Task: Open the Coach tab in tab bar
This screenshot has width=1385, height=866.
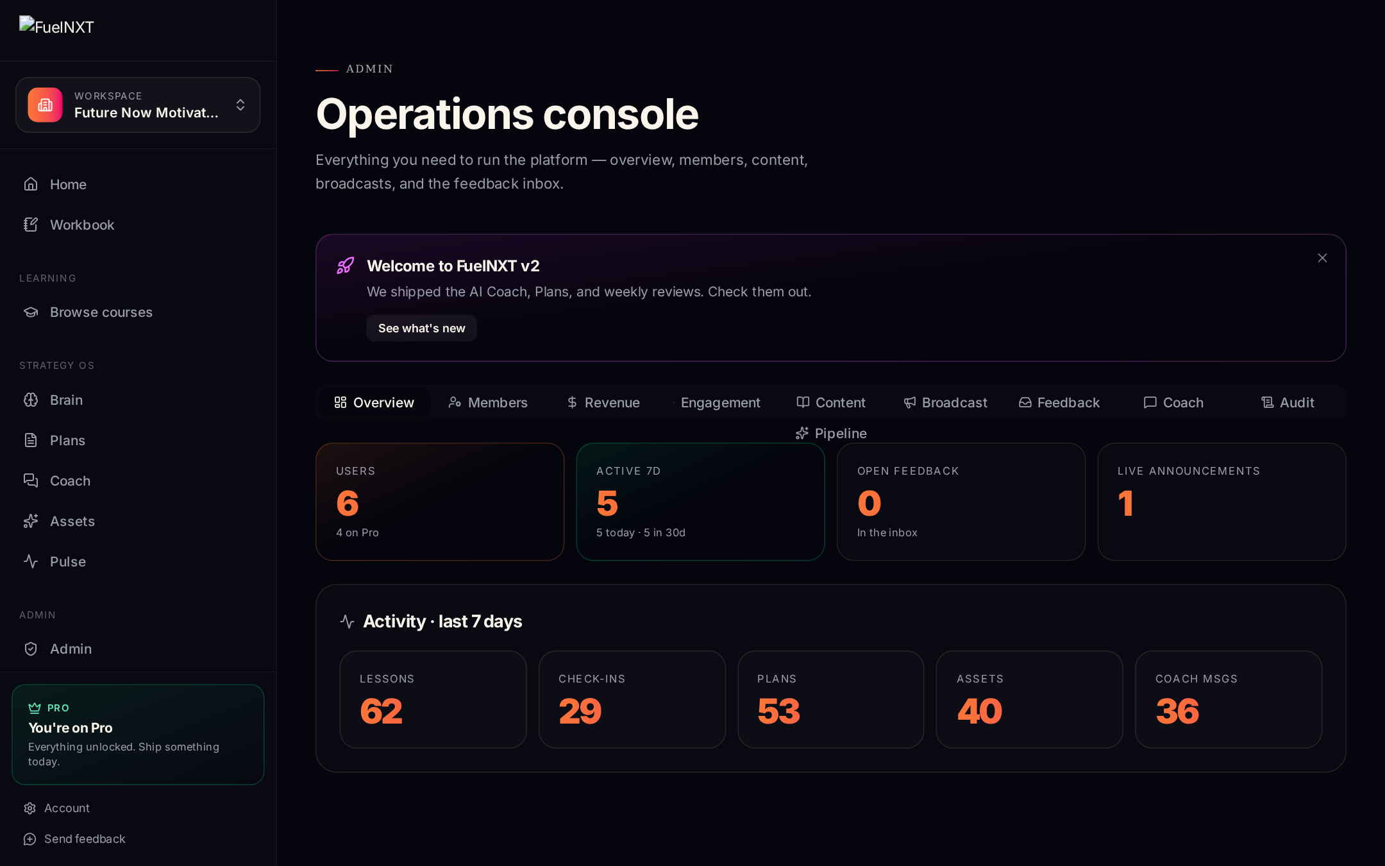Action: pyautogui.click(x=1173, y=402)
